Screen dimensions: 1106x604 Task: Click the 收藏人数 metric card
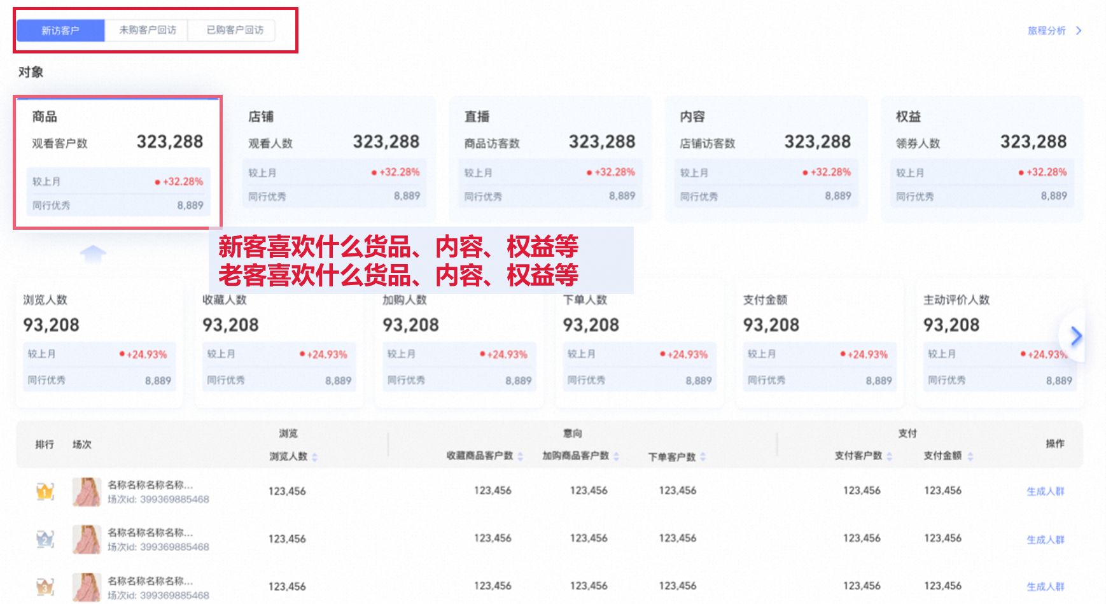(279, 344)
